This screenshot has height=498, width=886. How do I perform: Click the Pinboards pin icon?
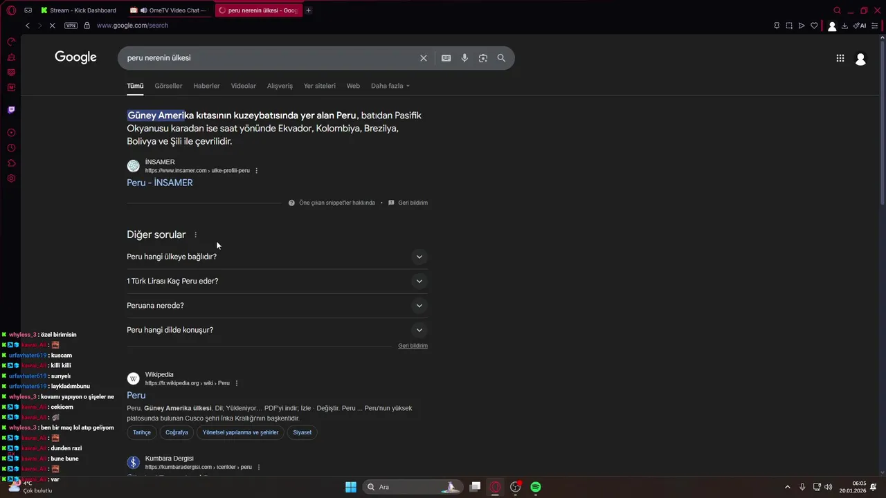tap(777, 26)
